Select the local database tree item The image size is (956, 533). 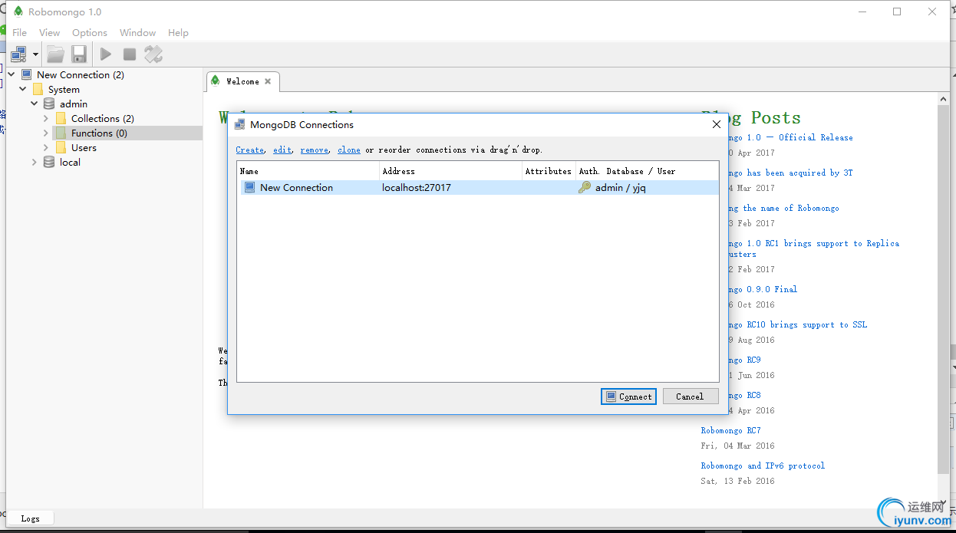(x=70, y=163)
